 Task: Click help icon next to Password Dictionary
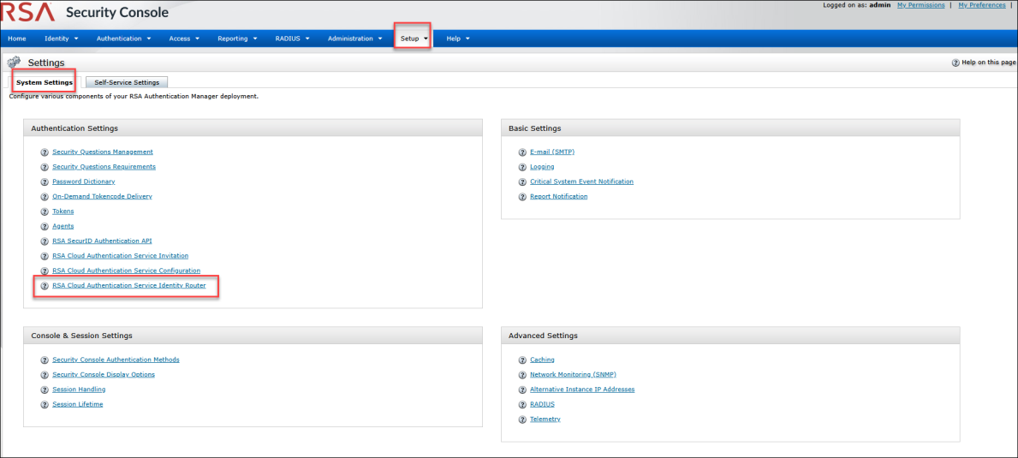tap(45, 181)
